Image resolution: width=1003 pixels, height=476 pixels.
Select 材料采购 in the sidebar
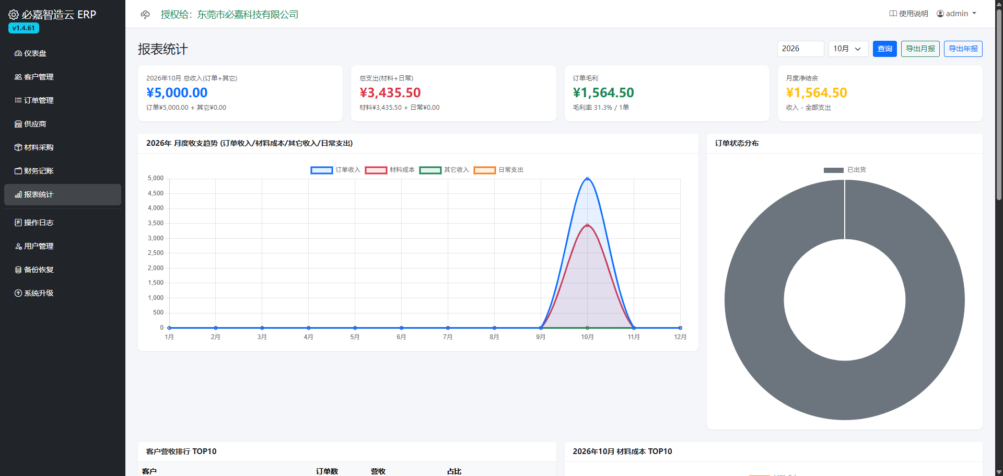63,147
